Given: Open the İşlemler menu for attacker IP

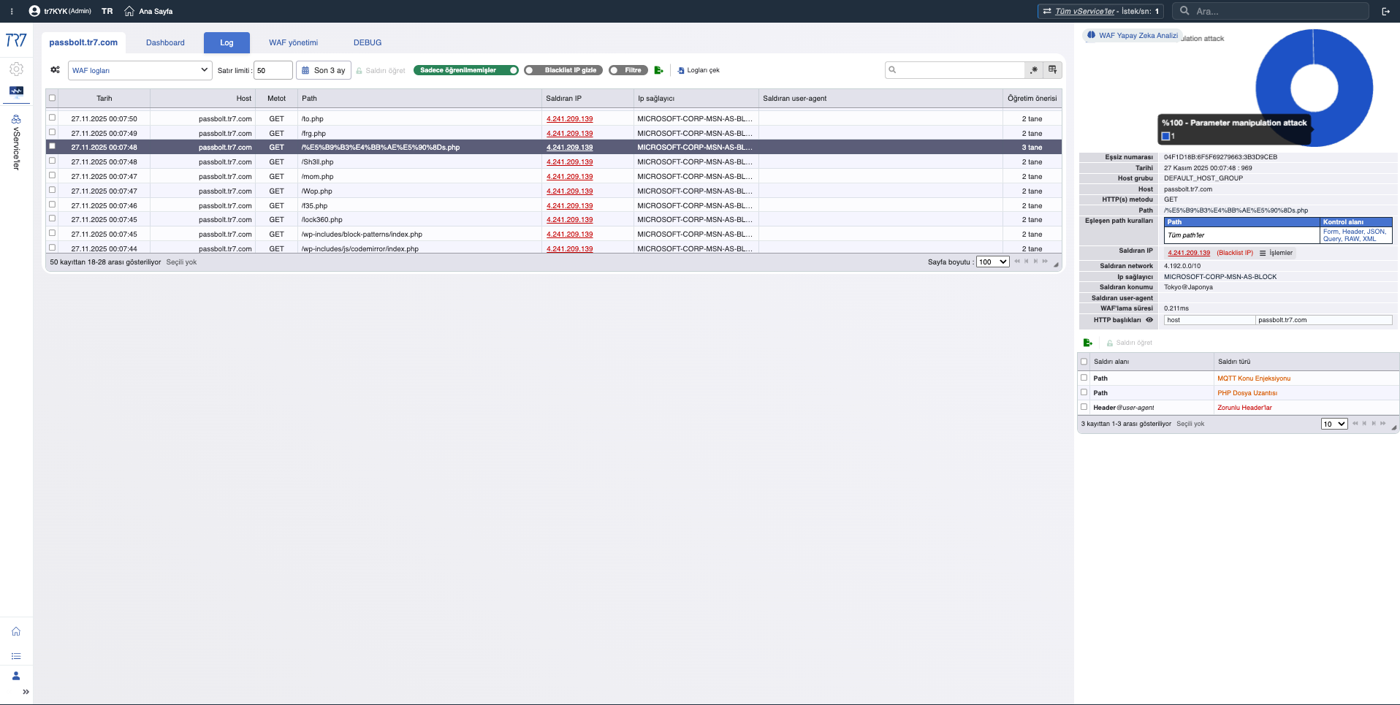Looking at the screenshot, I should point(1276,253).
